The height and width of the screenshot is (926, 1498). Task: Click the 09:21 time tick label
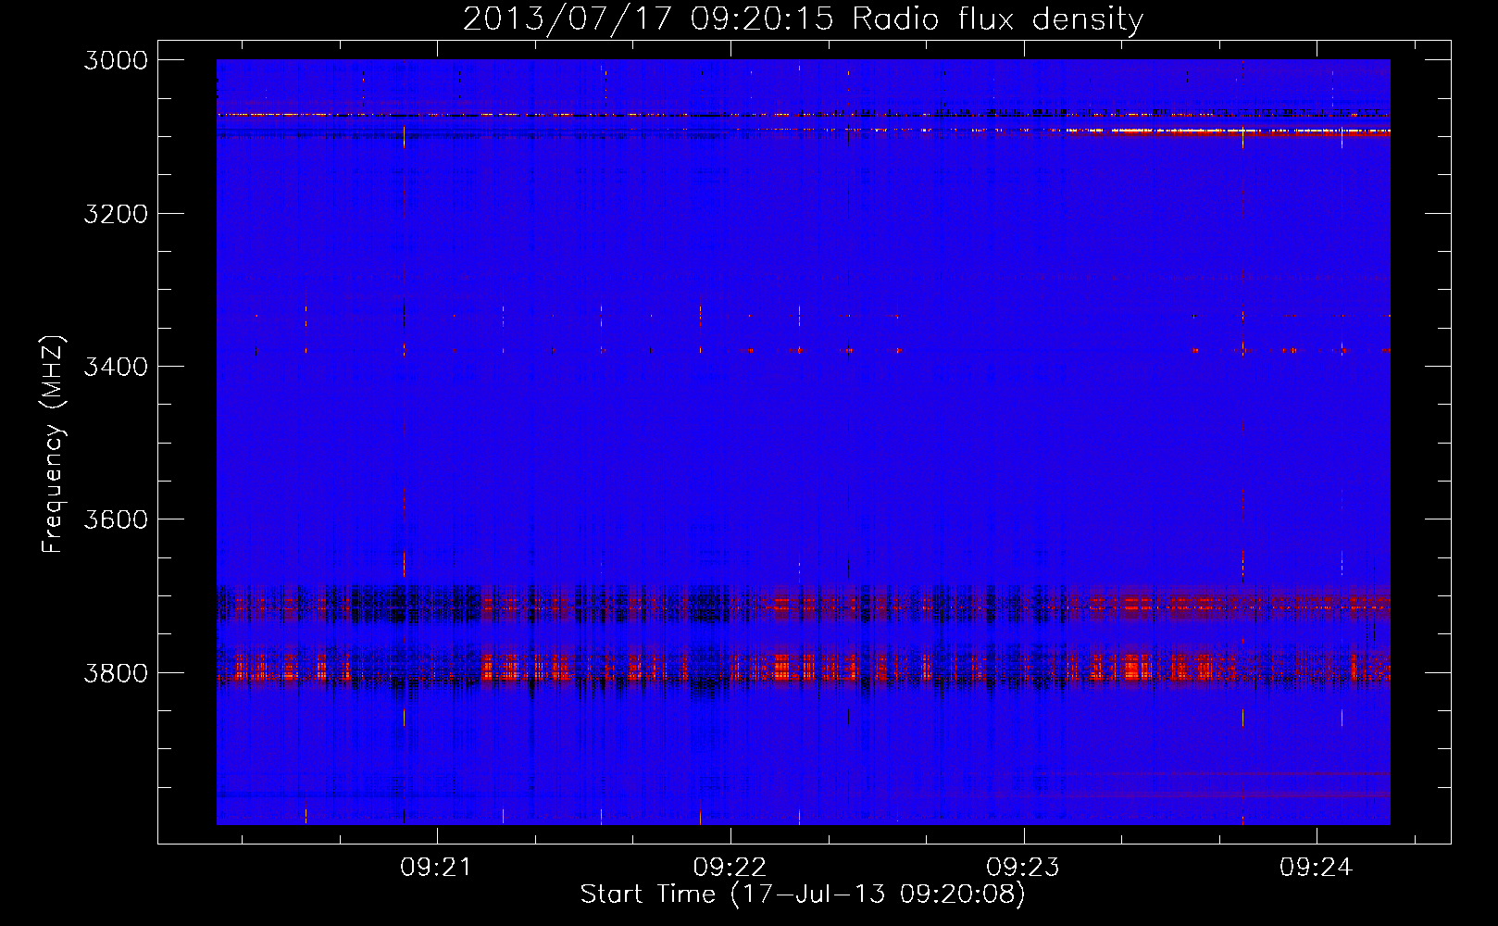(436, 868)
